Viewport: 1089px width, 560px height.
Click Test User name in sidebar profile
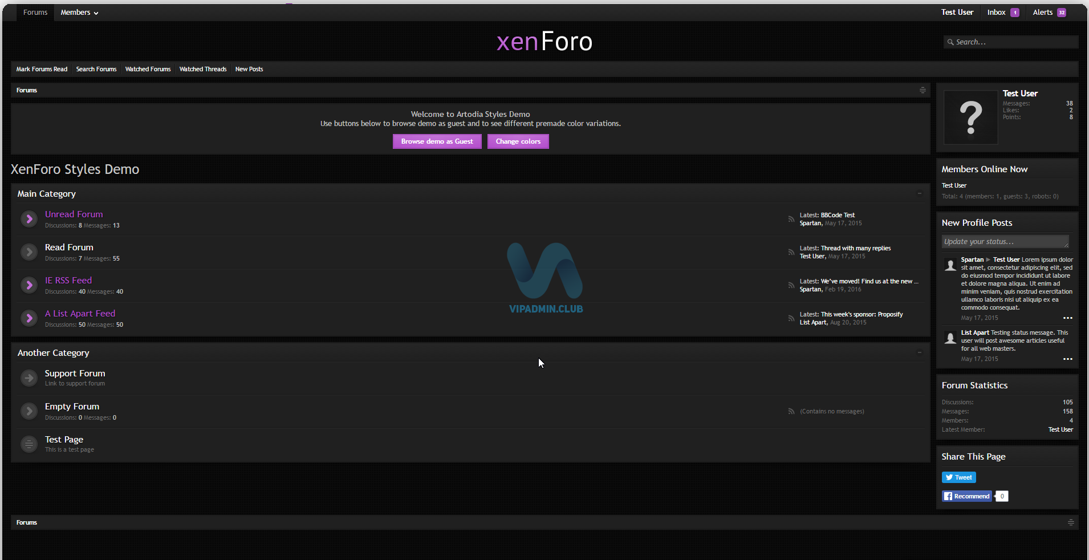(x=1020, y=94)
